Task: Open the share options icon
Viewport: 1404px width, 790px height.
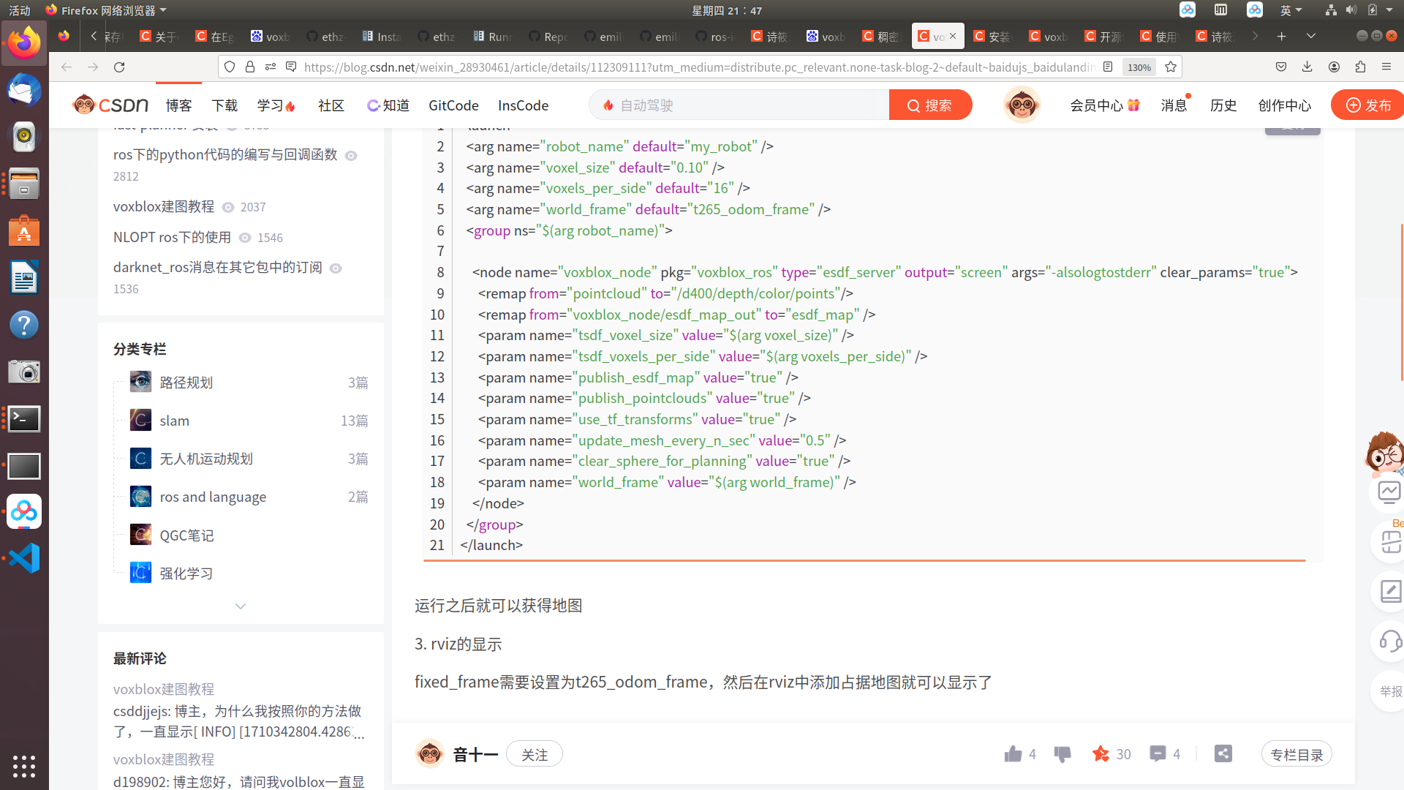Action: tap(1224, 753)
